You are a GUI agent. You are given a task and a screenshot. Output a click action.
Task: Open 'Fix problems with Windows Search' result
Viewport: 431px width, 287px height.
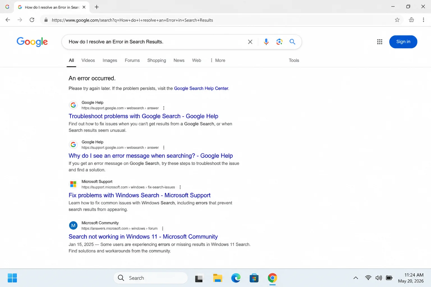click(x=139, y=195)
